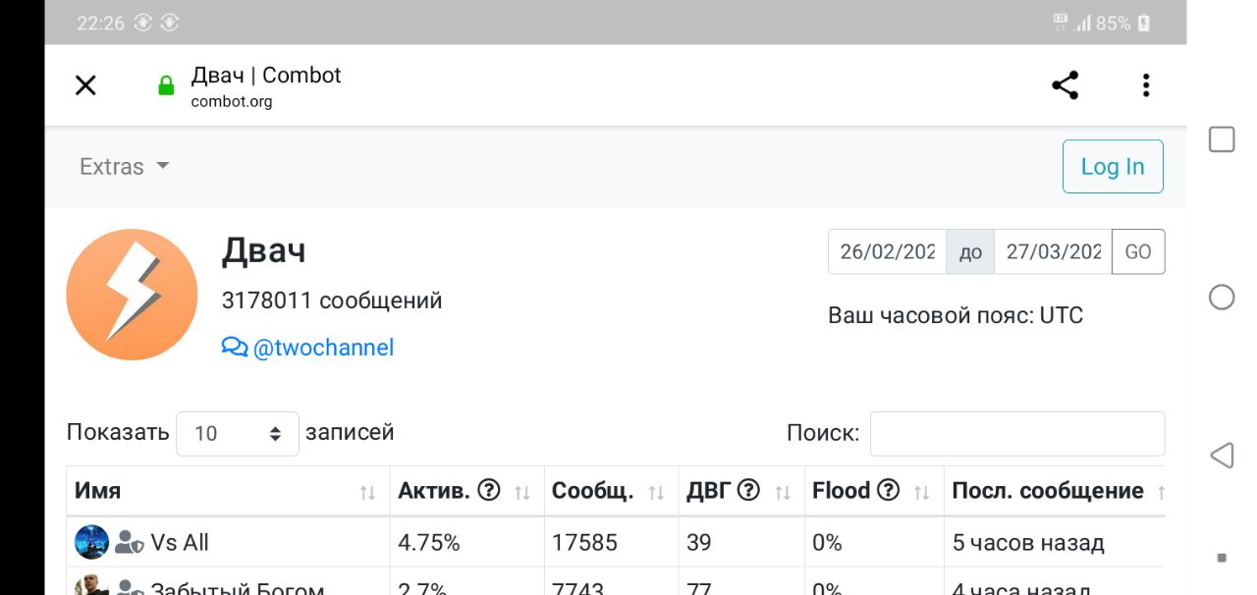1257x595 pixels.
Task: Sort by Посл. сообщение column header
Action: pyautogui.click(x=1055, y=491)
